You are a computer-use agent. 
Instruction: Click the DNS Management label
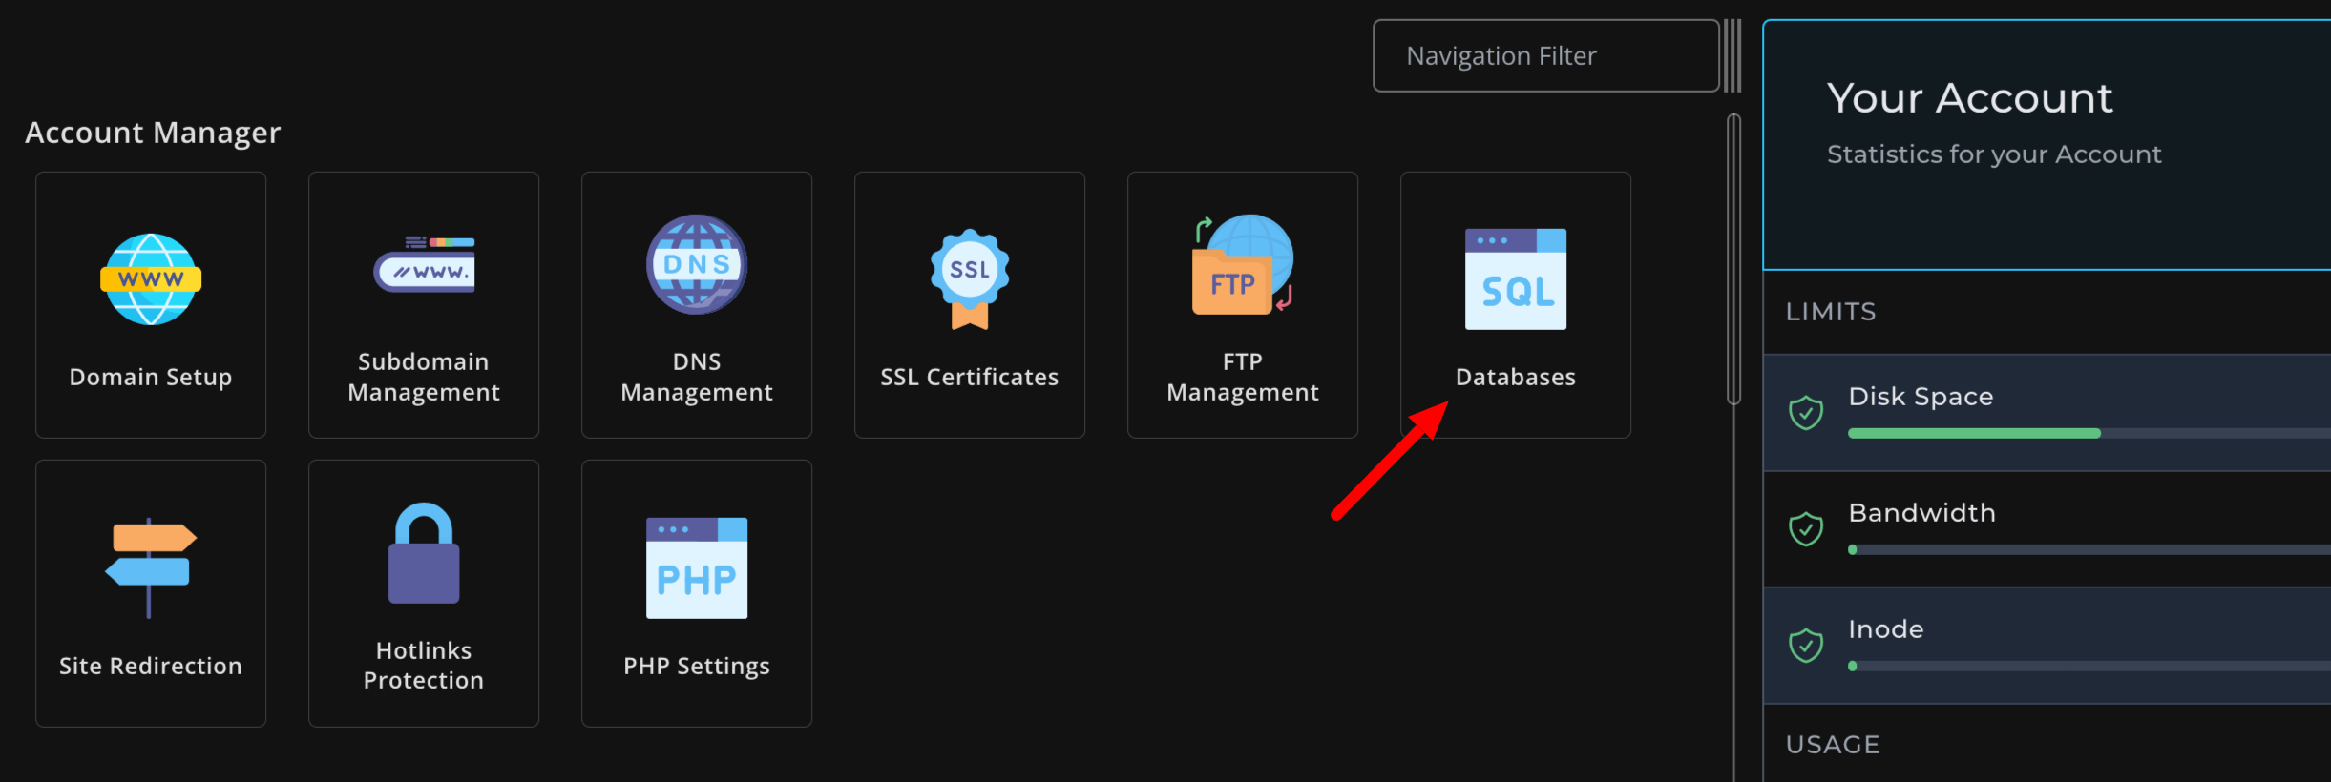(697, 377)
